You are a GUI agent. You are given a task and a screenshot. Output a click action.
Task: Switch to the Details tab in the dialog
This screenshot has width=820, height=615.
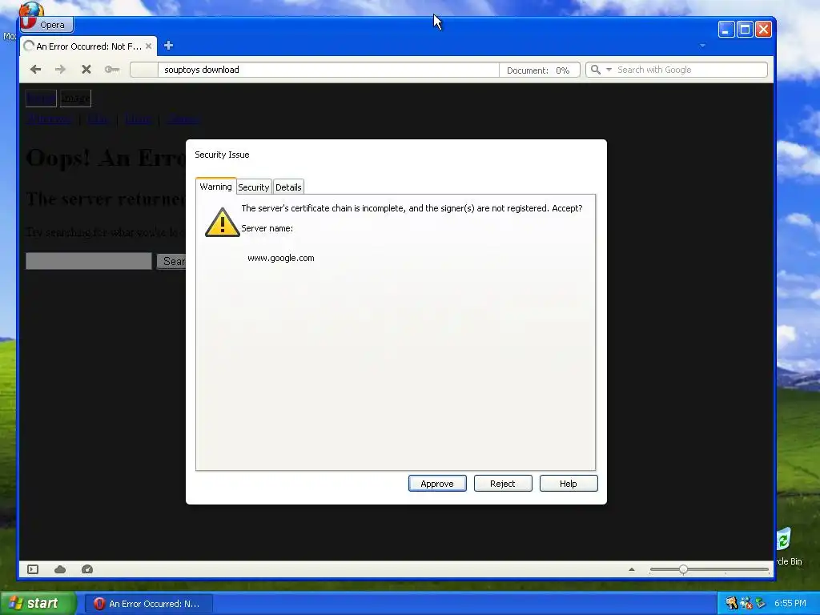288,187
